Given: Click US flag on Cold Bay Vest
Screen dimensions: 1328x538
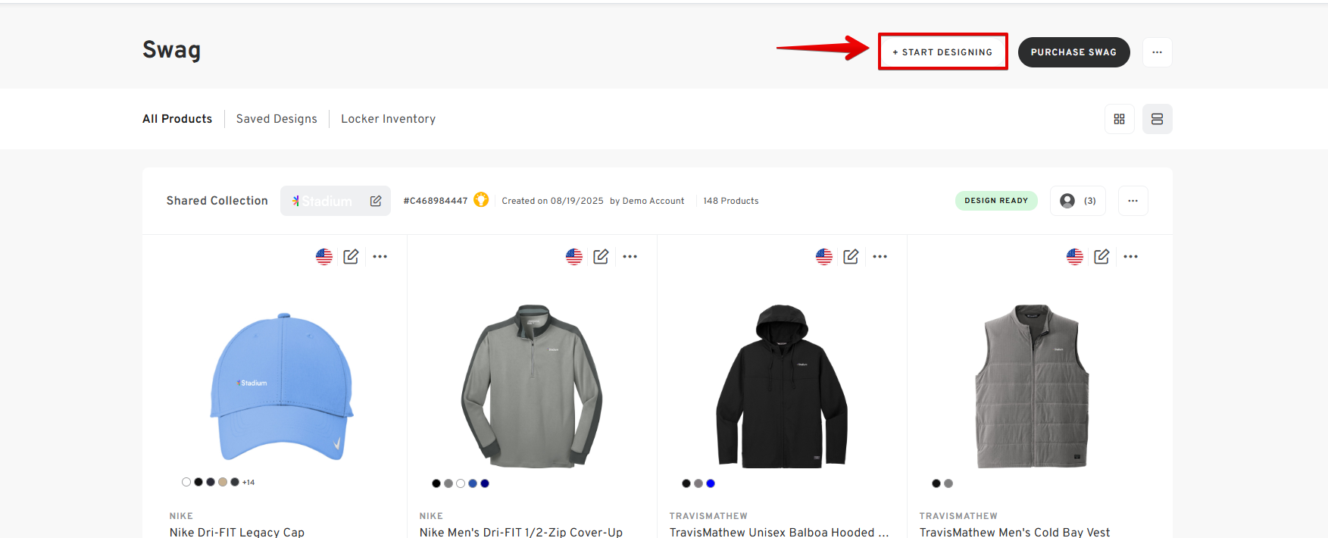Looking at the screenshot, I should point(1075,257).
